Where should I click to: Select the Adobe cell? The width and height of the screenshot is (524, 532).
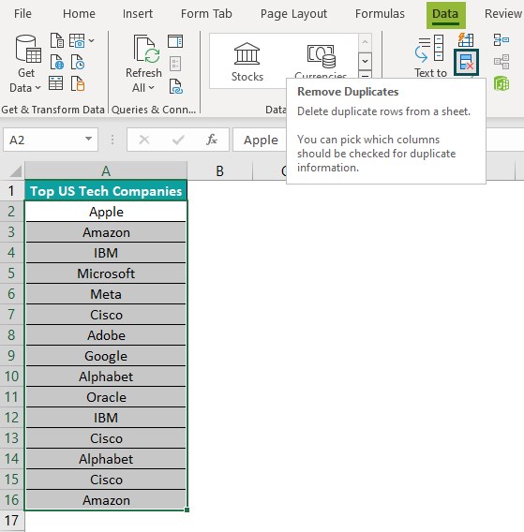pos(106,335)
